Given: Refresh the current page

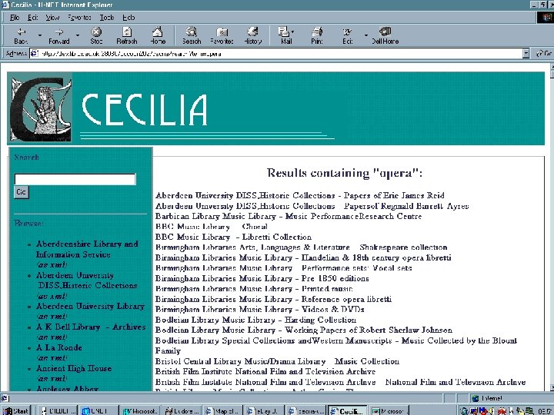Looking at the screenshot, I should click(126, 35).
